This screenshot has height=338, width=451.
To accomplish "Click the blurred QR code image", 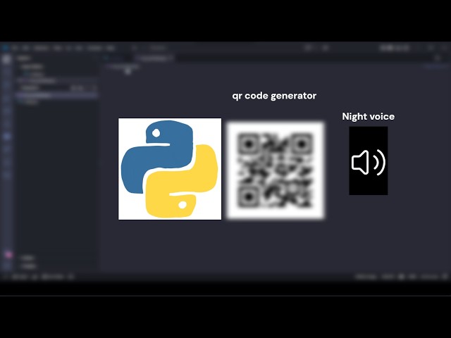I will click(276, 170).
